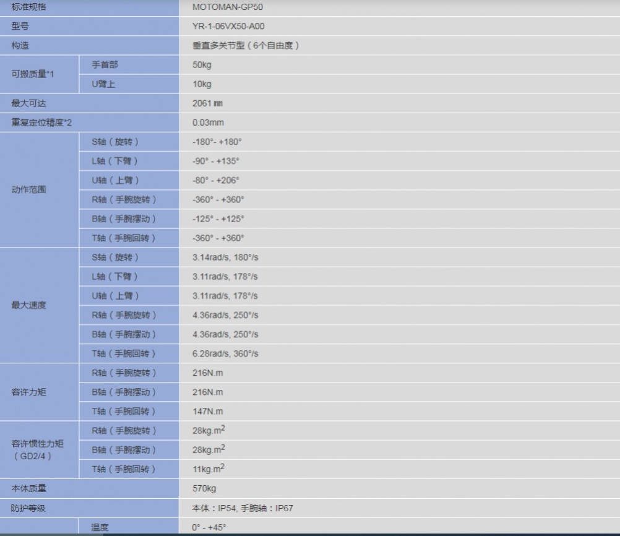Select R轴 allowable moment value 216N.m
Viewport: 620px width, 536px height.
207,373
